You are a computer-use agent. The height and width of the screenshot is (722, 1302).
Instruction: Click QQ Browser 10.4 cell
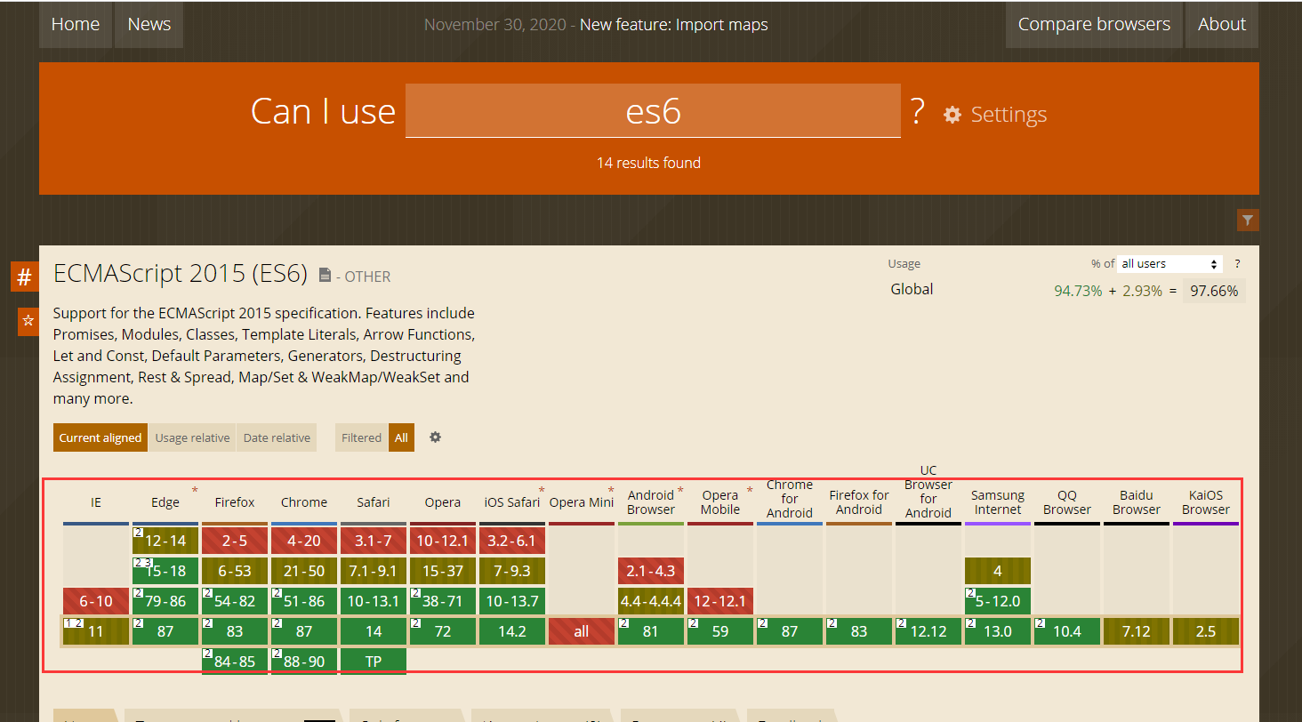pyautogui.click(x=1067, y=631)
